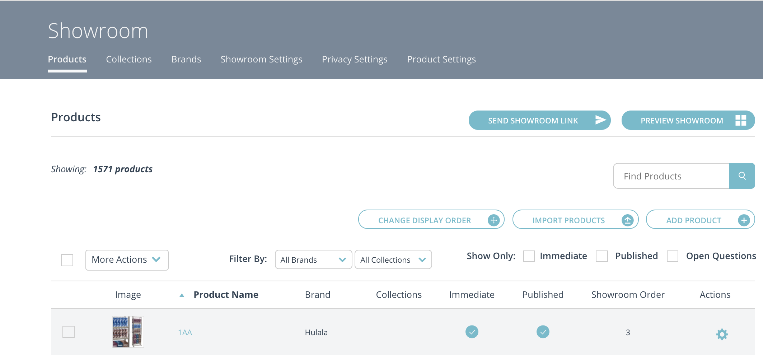
Task: Open the gear actions icon for product 1AA
Action: tap(722, 333)
